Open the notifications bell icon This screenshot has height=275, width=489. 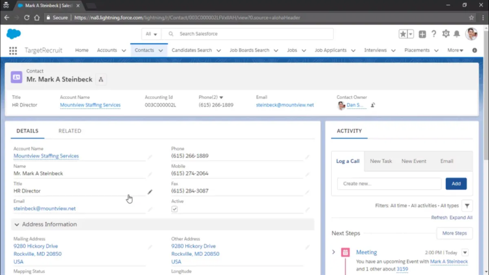coord(457,34)
